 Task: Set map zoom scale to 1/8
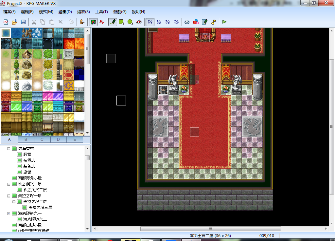(x=176, y=22)
